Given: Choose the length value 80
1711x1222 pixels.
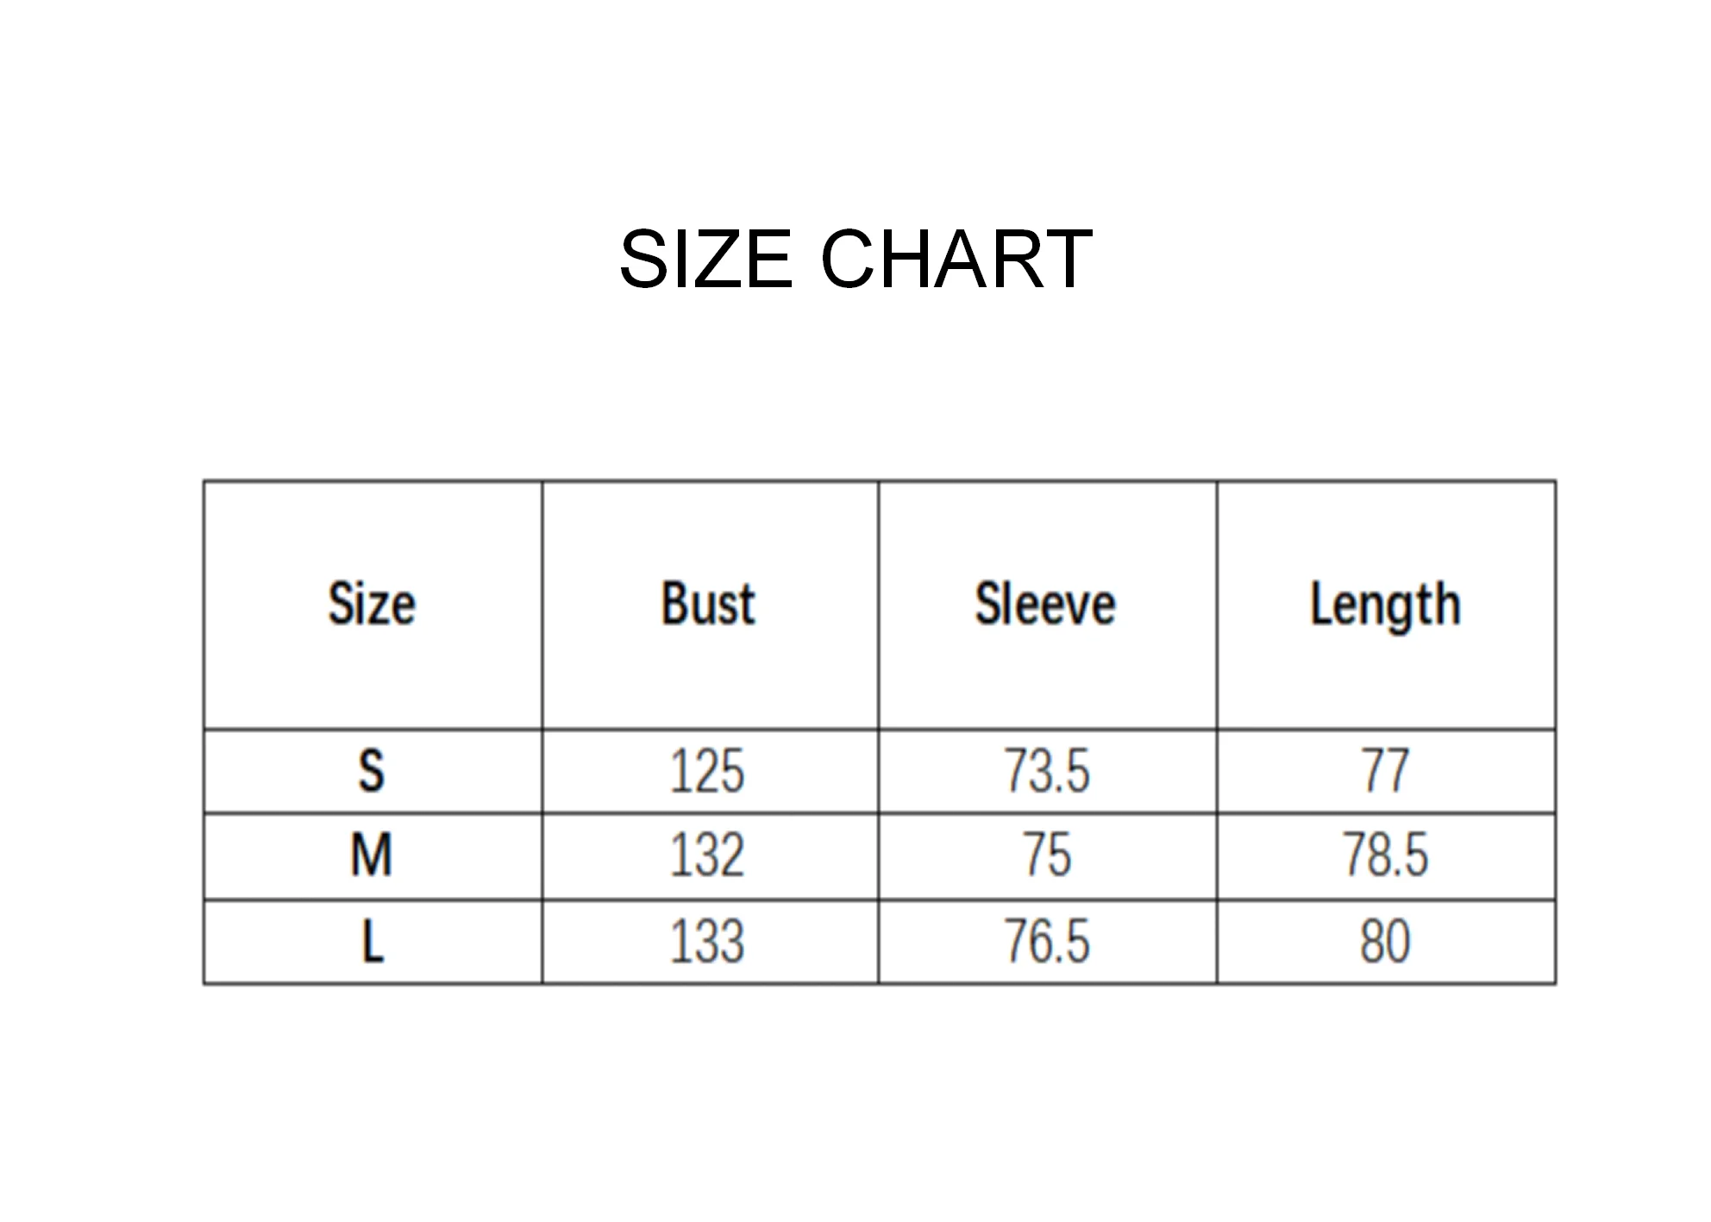Looking at the screenshot, I should click(x=1385, y=941).
